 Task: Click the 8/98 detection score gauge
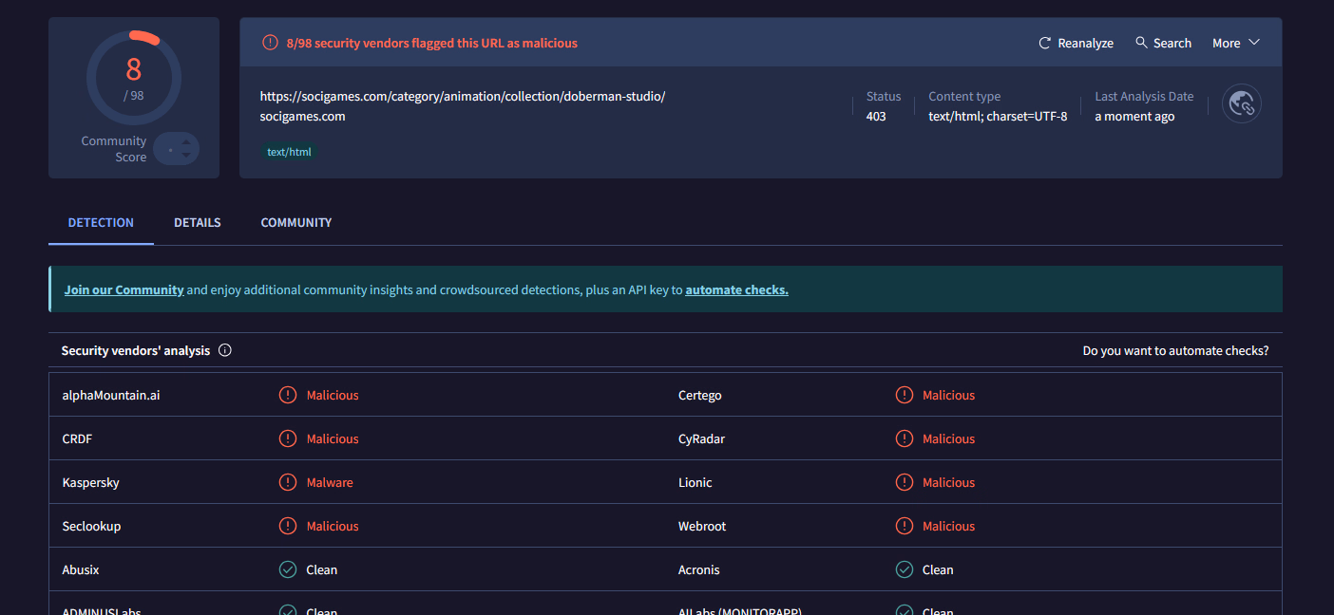pos(133,78)
